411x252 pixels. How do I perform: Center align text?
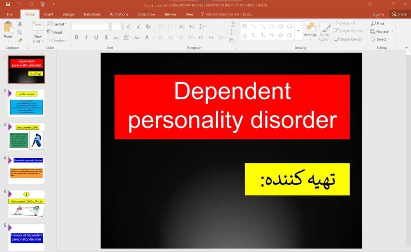coord(171,38)
